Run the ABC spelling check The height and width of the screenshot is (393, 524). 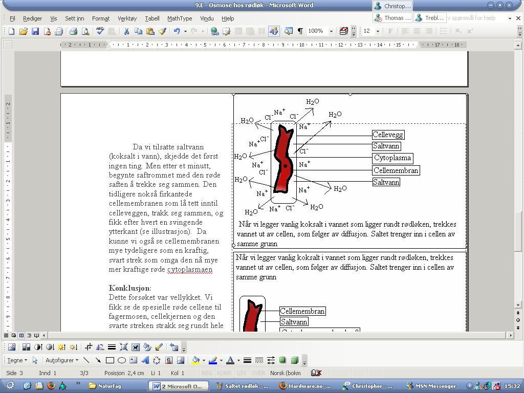(x=100, y=31)
